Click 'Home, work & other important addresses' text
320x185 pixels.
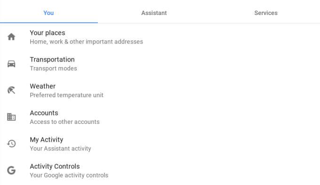pyautogui.click(x=86, y=42)
